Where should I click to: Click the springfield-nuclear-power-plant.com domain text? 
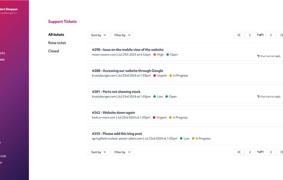pos(117,138)
